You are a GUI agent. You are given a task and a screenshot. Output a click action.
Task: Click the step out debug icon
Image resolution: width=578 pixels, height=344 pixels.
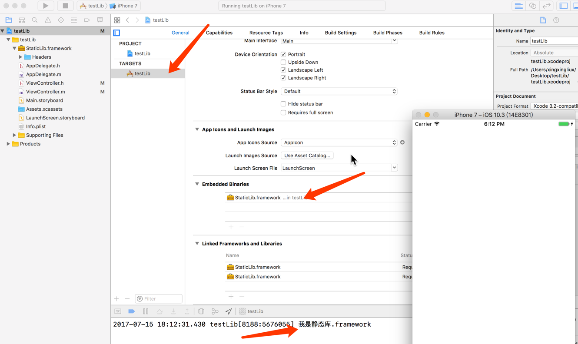click(187, 311)
